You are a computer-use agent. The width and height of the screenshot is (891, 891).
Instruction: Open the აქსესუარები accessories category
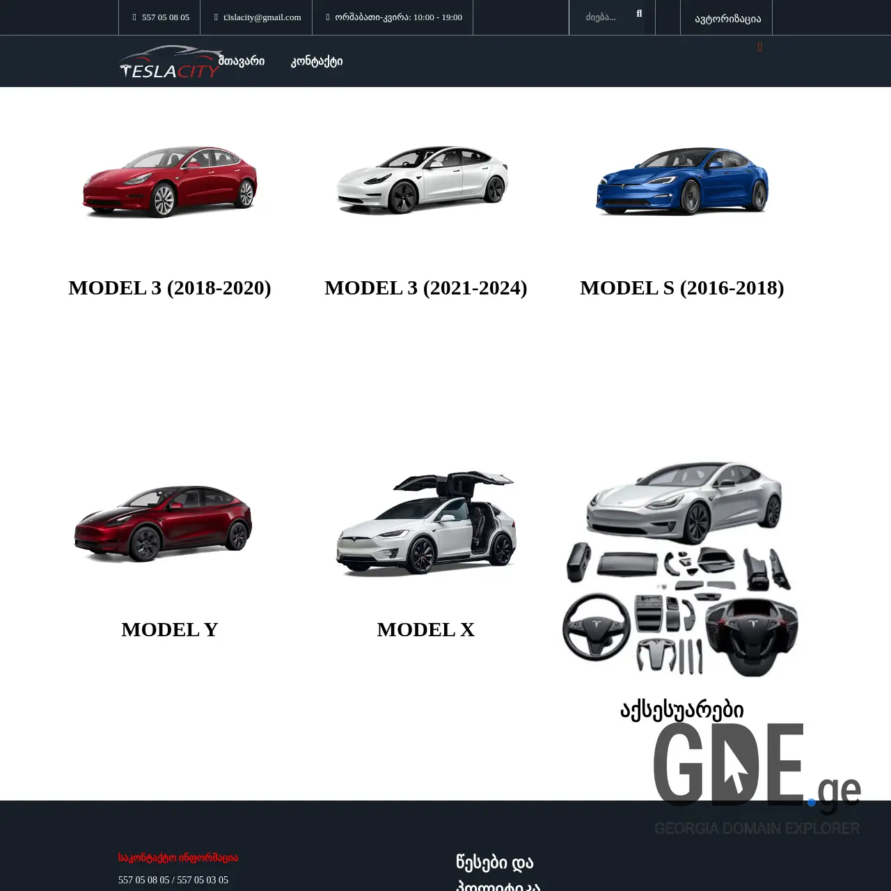coord(682,708)
